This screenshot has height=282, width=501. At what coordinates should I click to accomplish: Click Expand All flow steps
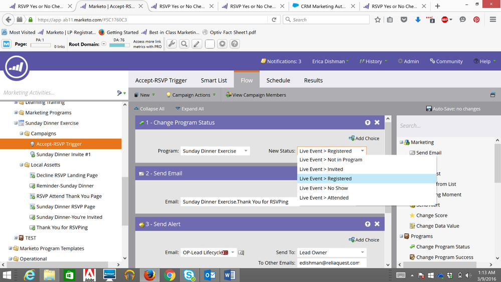190,109
